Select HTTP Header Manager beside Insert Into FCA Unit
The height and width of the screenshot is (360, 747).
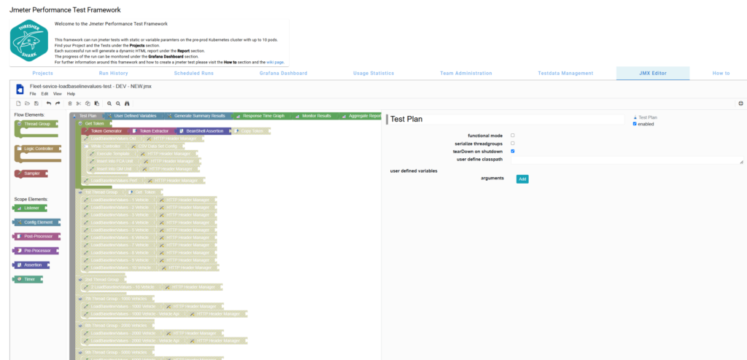click(169, 162)
